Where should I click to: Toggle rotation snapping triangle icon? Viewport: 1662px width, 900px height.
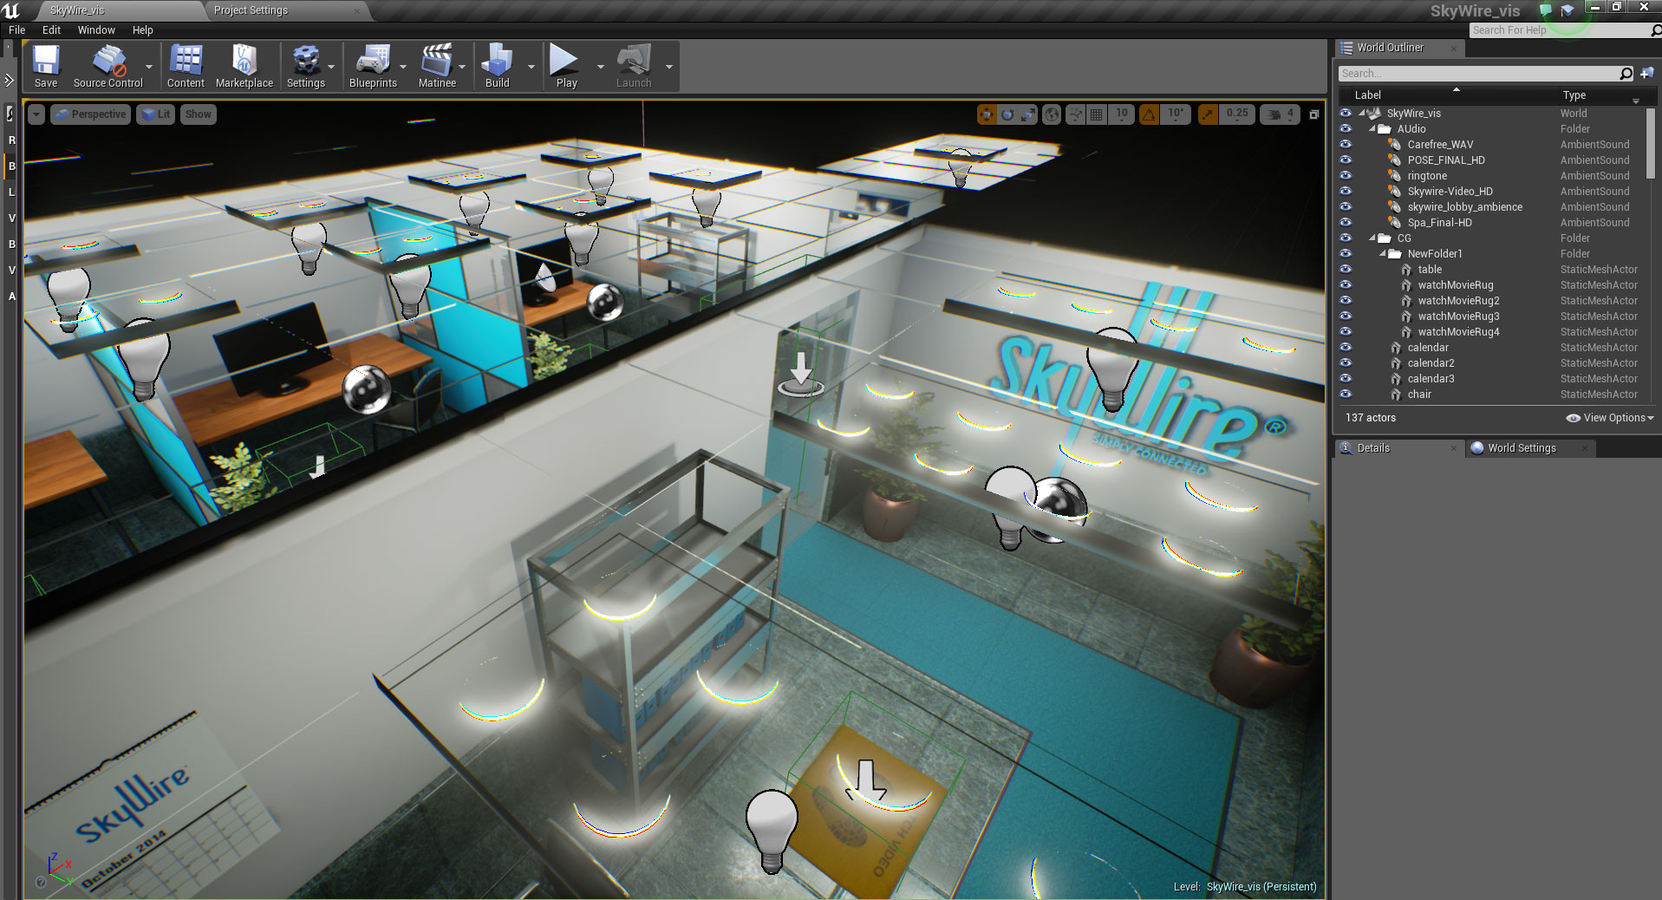(x=1149, y=114)
